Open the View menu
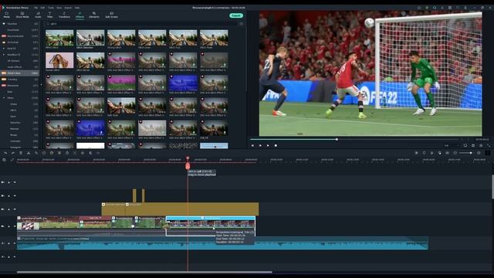This screenshot has width=494, height=278. (x=59, y=8)
